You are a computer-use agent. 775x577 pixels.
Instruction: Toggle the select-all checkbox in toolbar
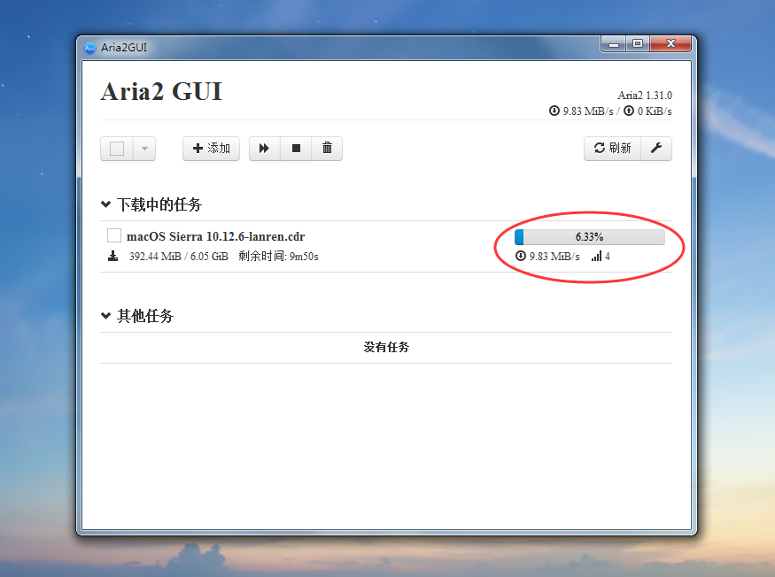pos(117,148)
